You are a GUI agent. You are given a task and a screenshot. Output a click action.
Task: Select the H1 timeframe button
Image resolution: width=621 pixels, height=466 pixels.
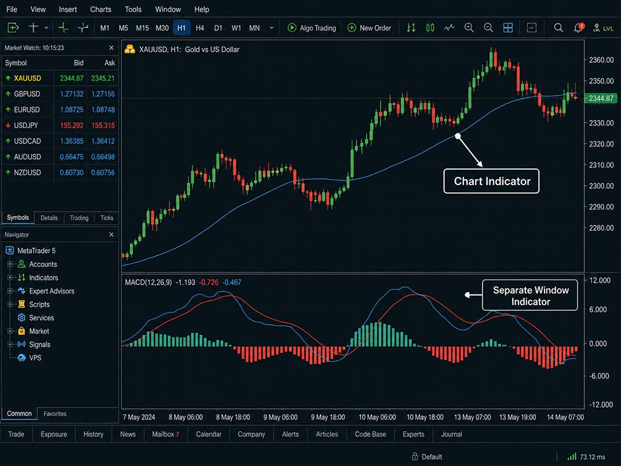(x=181, y=28)
